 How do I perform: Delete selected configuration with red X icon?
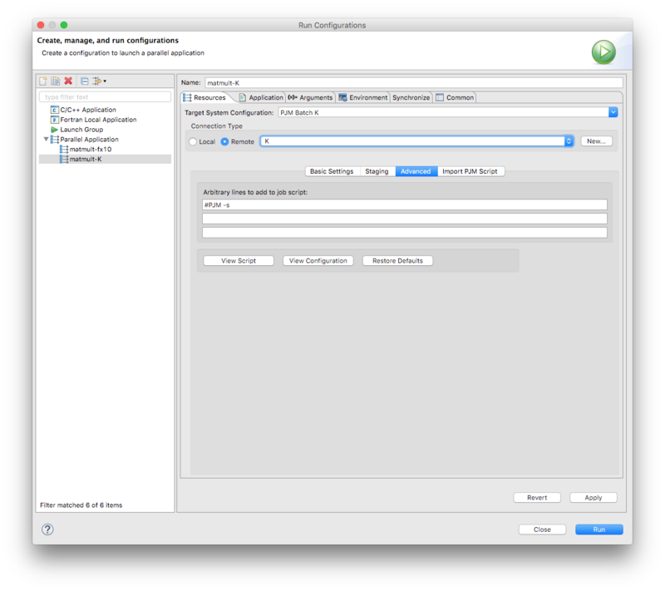point(68,81)
